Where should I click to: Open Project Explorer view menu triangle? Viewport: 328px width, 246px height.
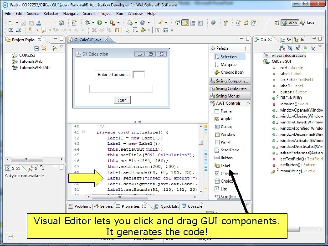click(61, 47)
